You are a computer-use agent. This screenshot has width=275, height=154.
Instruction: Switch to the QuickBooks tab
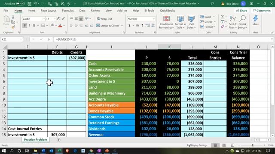click(x=167, y=10)
